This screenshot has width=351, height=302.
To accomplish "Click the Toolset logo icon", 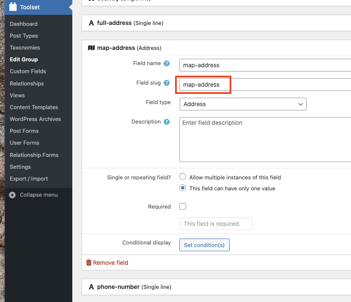I will [x=13, y=7].
